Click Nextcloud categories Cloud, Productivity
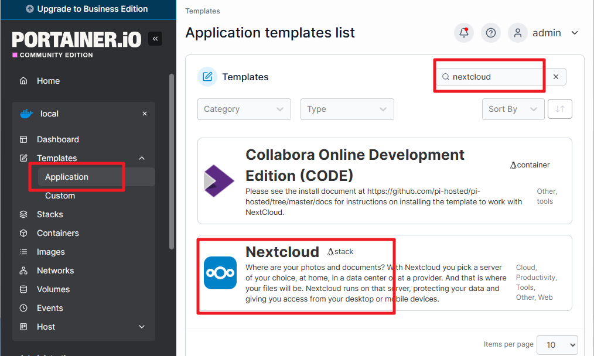This screenshot has height=356, width=594. pos(537,282)
